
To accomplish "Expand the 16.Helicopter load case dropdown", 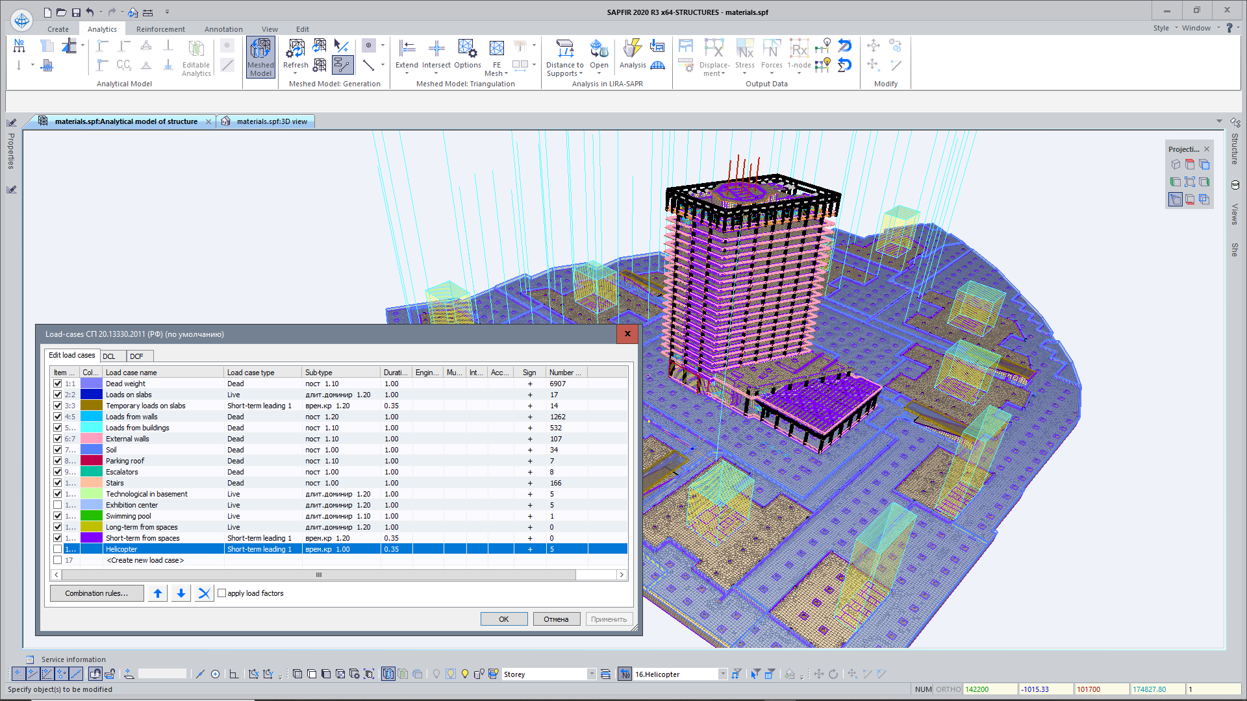I will tap(722, 674).
